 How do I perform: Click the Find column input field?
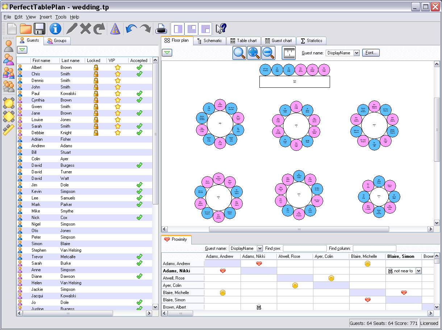click(x=375, y=248)
